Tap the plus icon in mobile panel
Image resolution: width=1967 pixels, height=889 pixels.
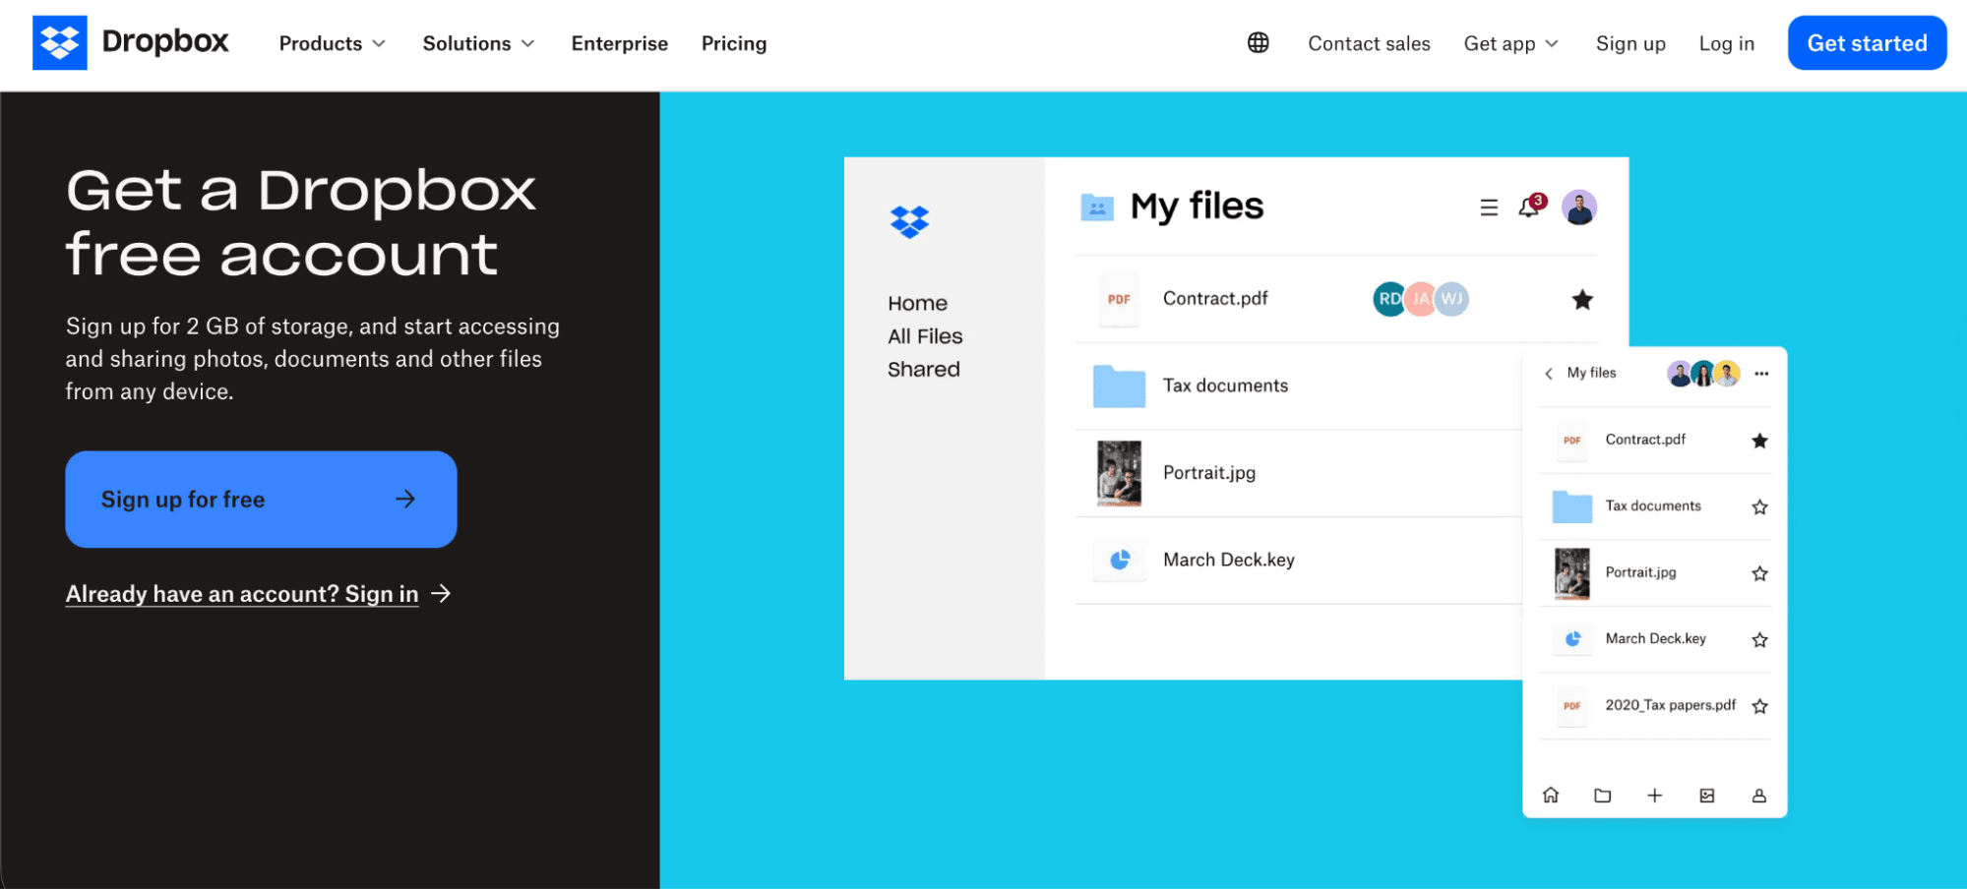[1655, 795]
